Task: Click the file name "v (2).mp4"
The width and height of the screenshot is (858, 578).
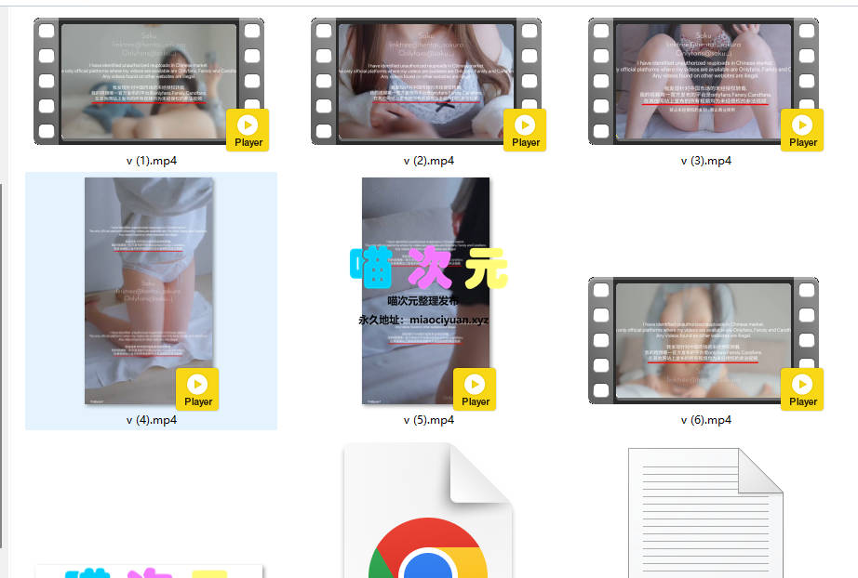Action: pos(429,161)
